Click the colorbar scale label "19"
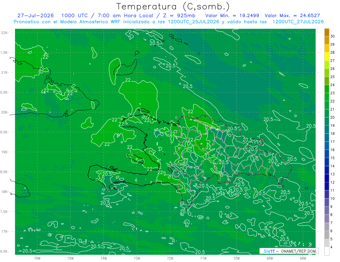340x262 pixels. [333, 125]
